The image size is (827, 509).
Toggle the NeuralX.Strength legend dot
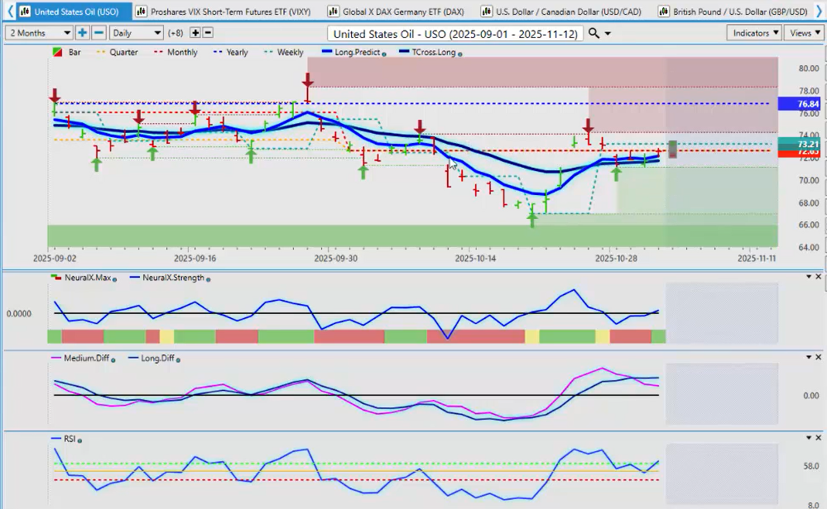[207, 278]
